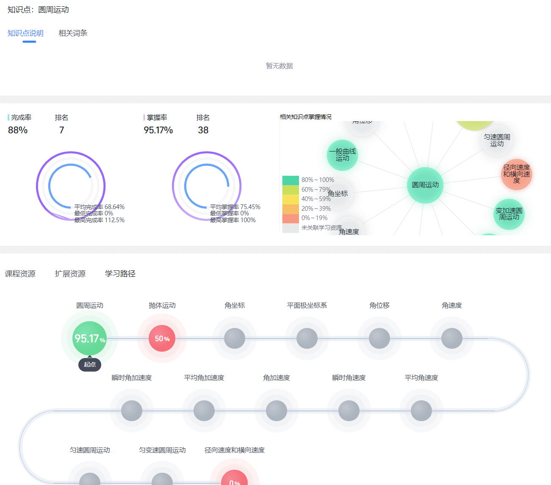Switch to the 相关词条 tab
This screenshot has width=551, height=485.
73,33
